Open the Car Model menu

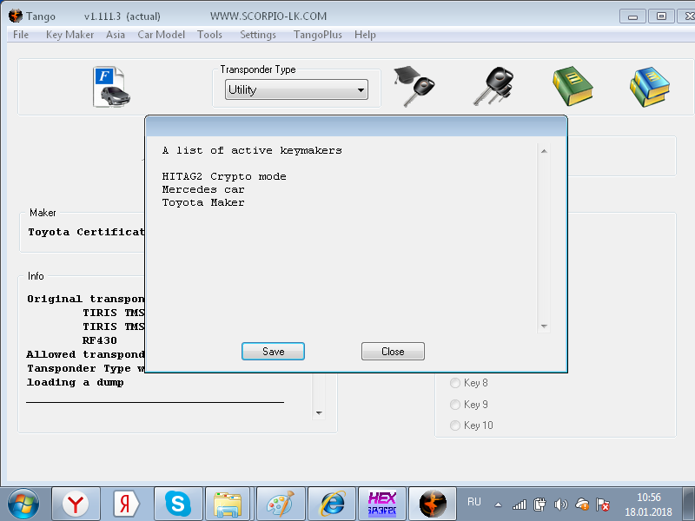[161, 35]
